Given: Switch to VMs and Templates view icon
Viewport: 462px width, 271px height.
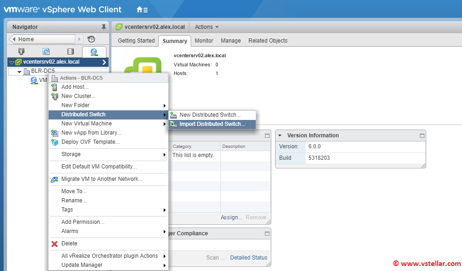Looking at the screenshot, I should tap(46, 52).
